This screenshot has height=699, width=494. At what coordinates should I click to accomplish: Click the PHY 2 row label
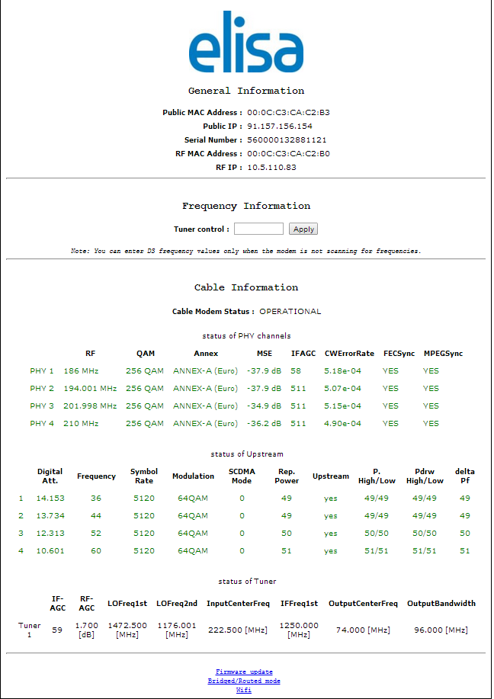coord(42,388)
